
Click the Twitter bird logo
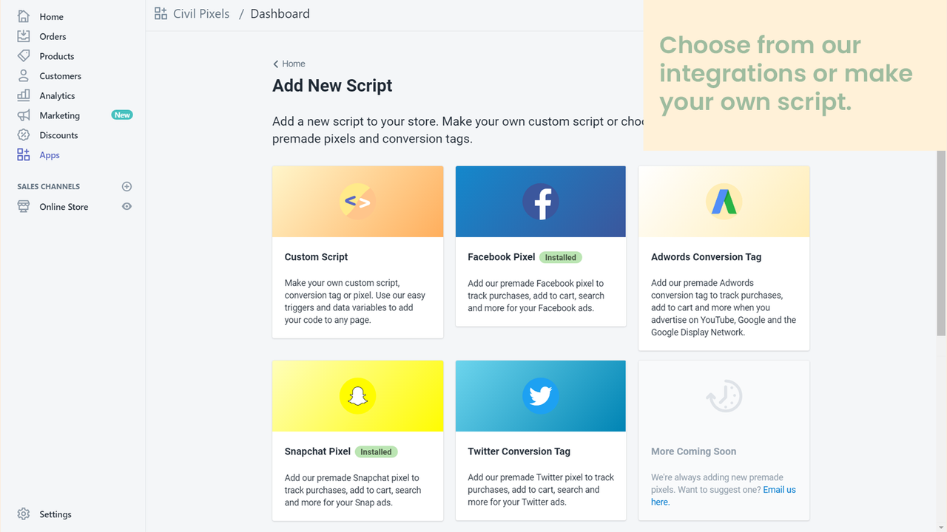[x=541, y=396]
